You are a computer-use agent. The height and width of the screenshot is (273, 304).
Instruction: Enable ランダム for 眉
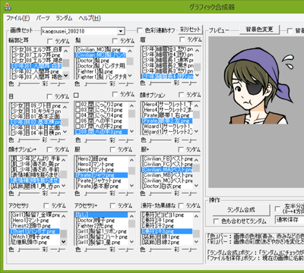pos(182,39)
